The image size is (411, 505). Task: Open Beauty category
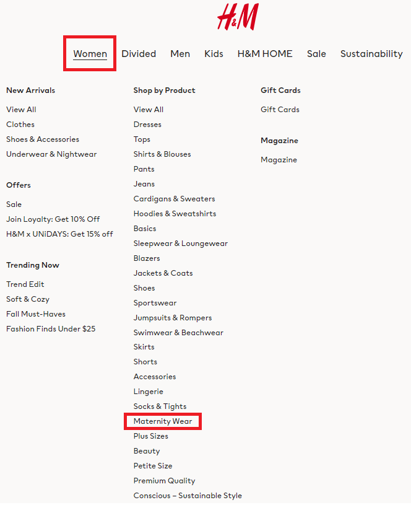tap(147, 451)
